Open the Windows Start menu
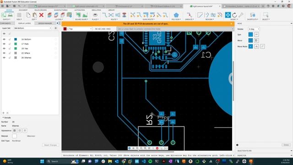Viewport: 293px width, 165px height. (42, 161)
